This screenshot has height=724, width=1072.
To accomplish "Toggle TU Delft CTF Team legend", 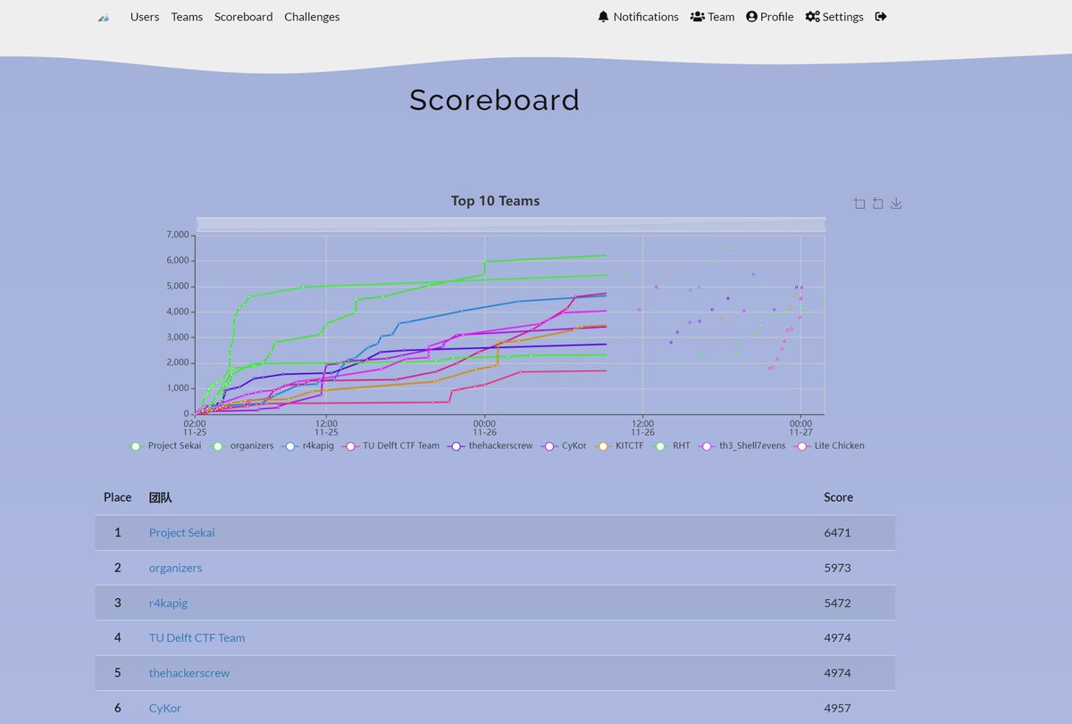I will (391, 445).
